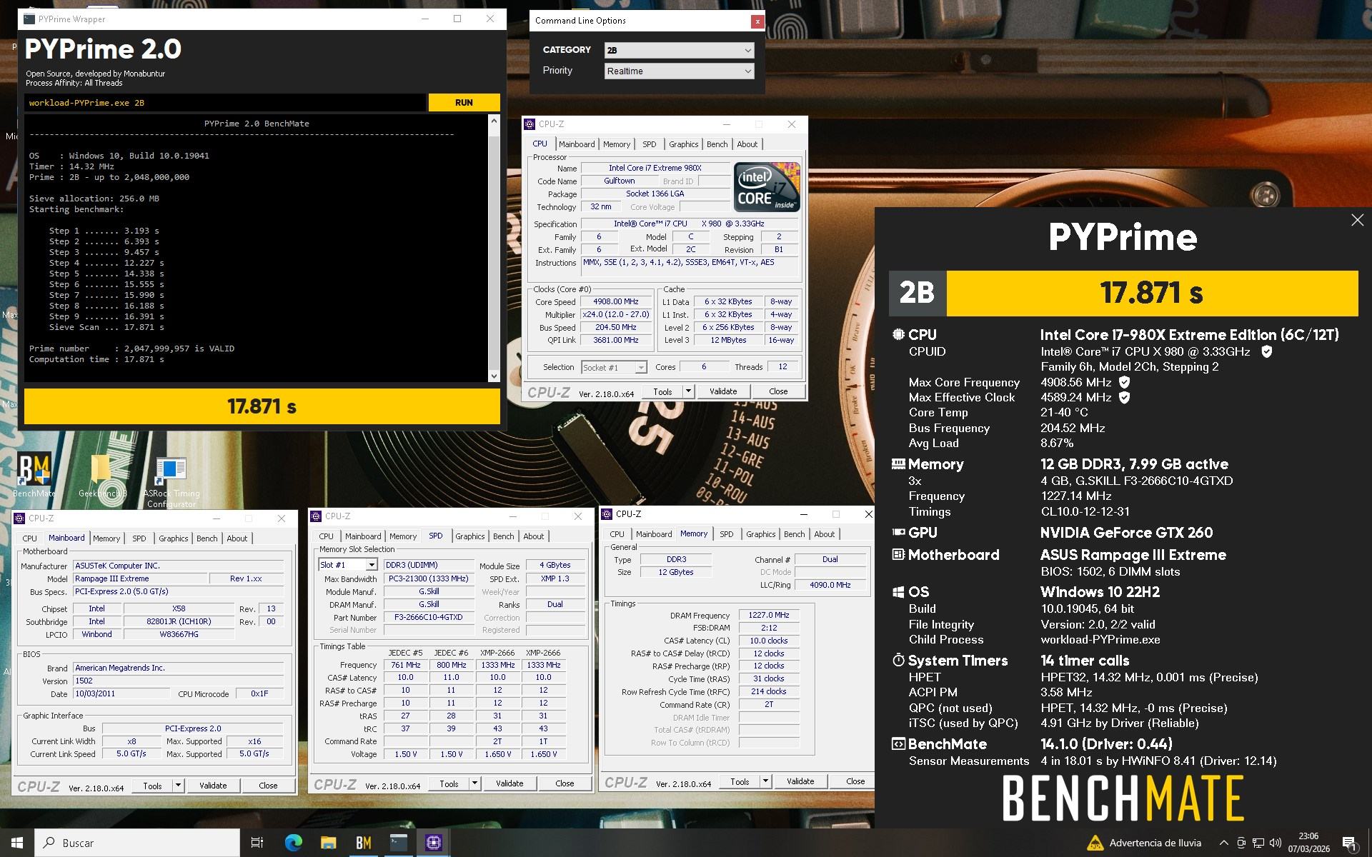
Task: Click the BenchMate icon in the taskbar
Action: (363, 843)
